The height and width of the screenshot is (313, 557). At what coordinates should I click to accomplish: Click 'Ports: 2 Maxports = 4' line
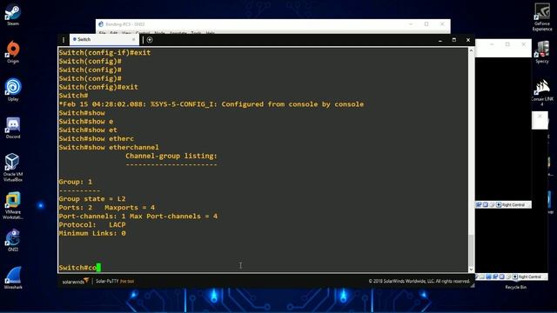coord(106,208)
